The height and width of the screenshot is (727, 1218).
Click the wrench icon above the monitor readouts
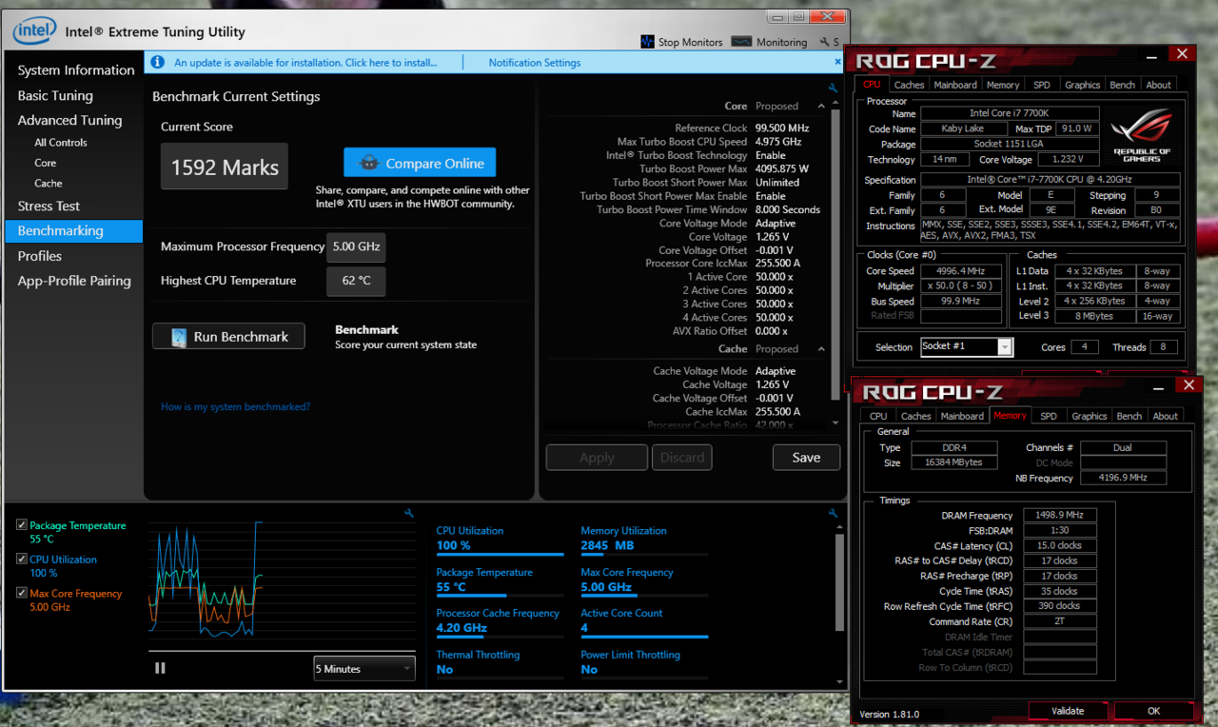(834, 513)
